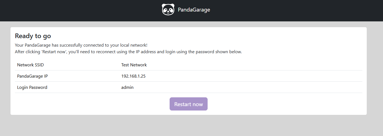Click the panda logo icon
This screenshot has height=136, width=383.
[168, 10]
